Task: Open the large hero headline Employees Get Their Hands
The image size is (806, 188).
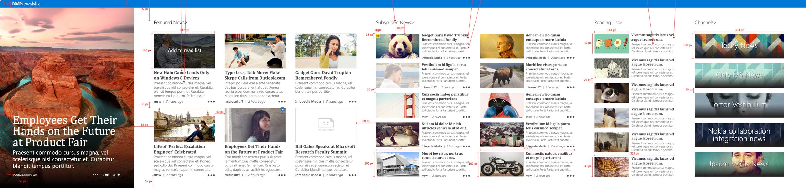Action: pyautogui.click(x=65, y=131)
